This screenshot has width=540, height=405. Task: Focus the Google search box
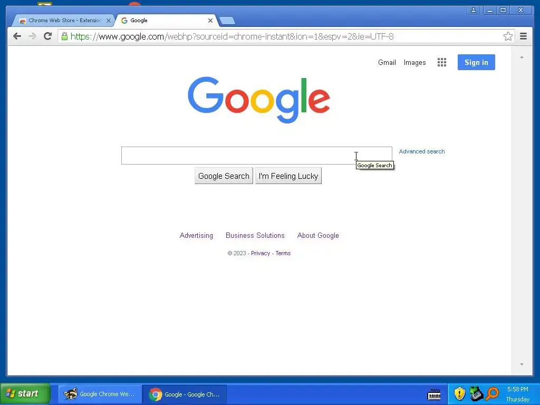click(257, 156)
